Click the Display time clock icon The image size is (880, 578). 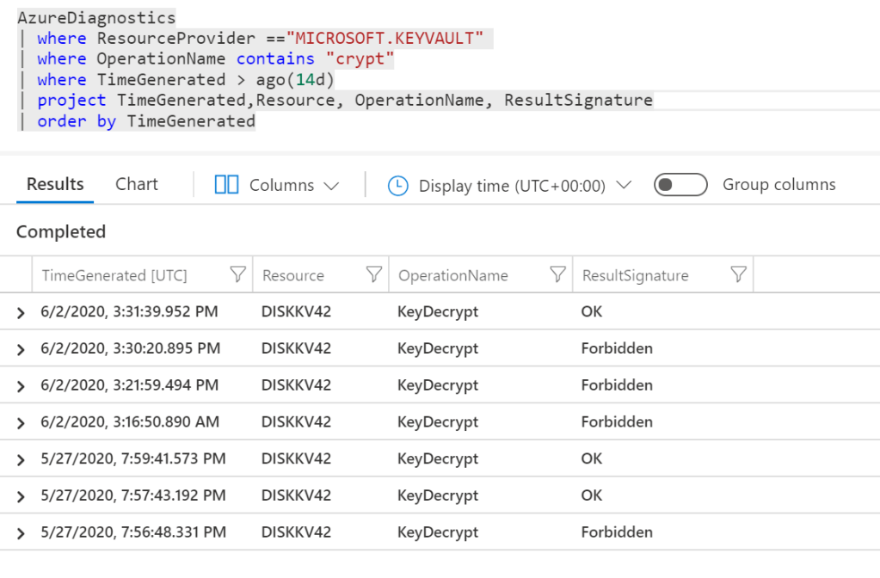(397, 186)
